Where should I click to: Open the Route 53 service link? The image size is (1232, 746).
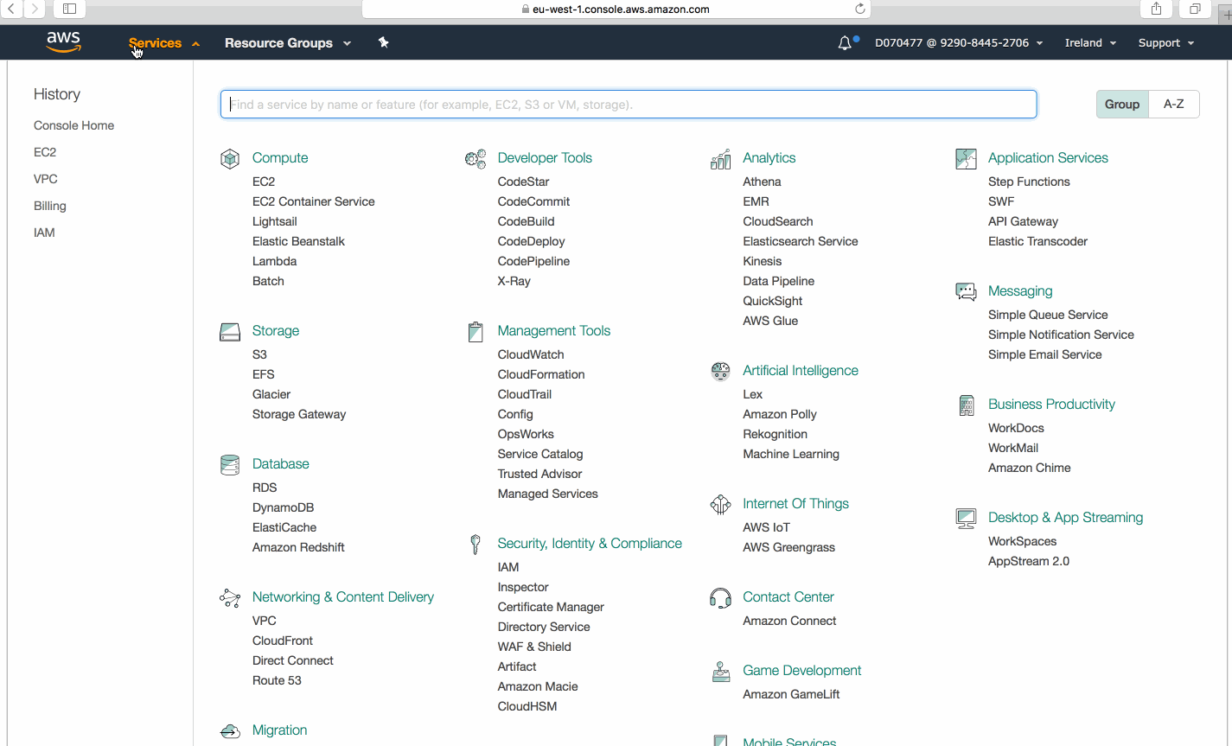pos(277,680)
